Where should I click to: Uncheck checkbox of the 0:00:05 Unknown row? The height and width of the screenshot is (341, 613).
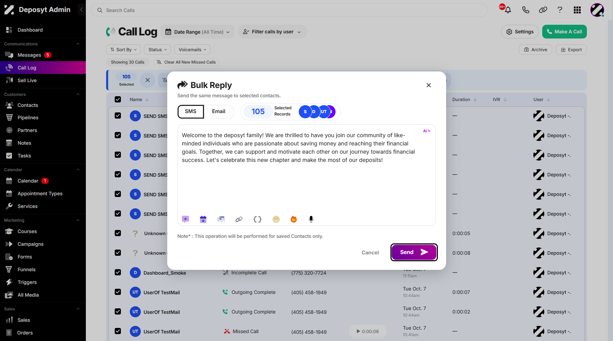[118, 233]
